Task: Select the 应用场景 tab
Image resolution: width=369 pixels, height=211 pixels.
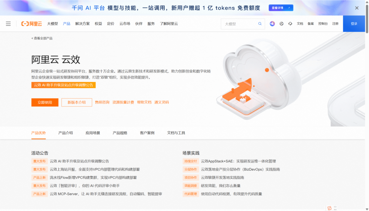Action: click(93, 133)
